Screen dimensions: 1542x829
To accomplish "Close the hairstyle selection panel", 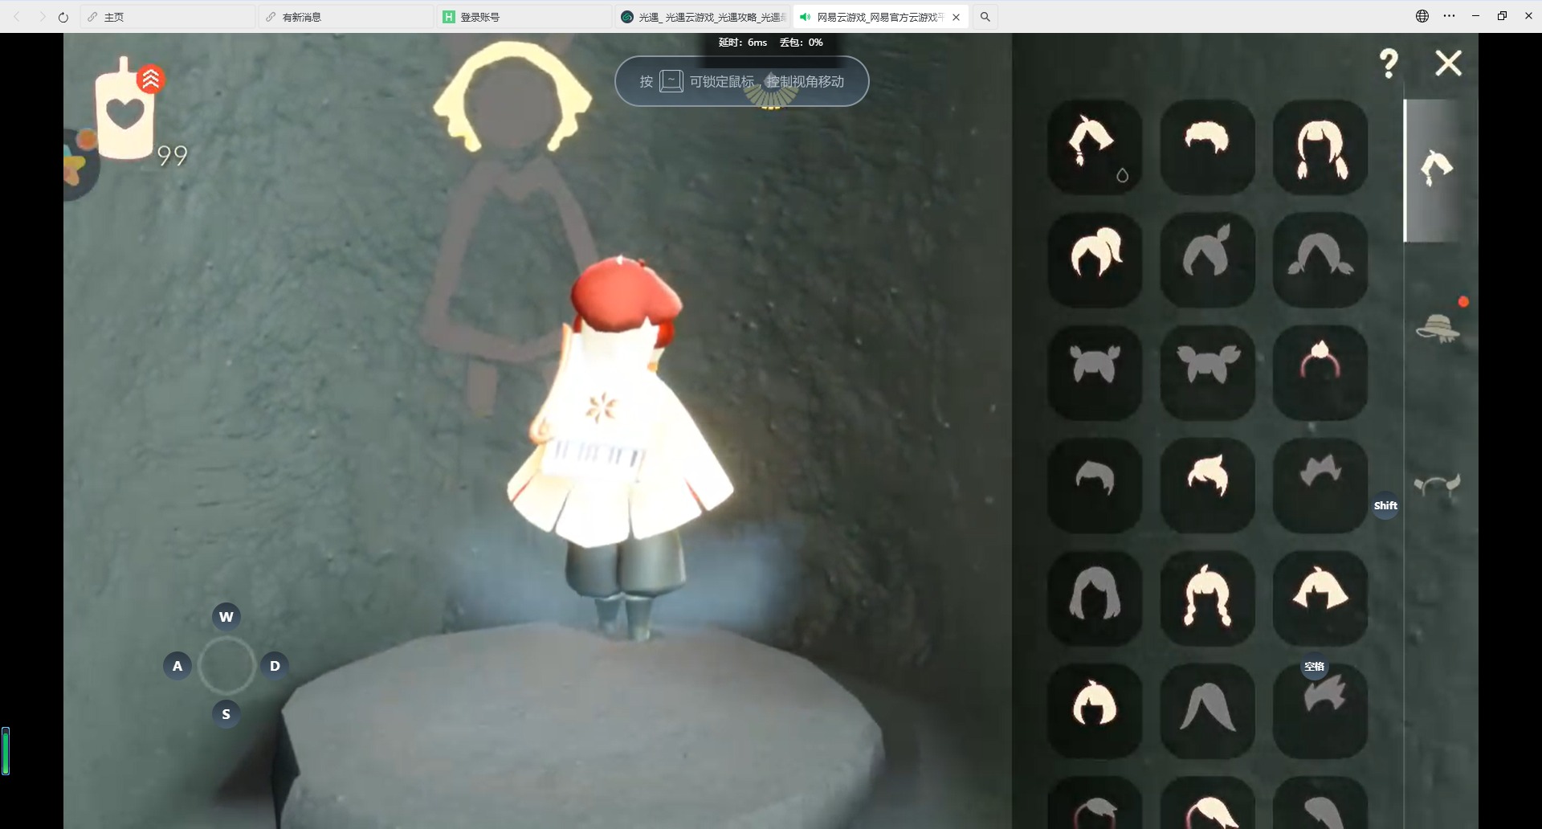I will [1449, 63].
